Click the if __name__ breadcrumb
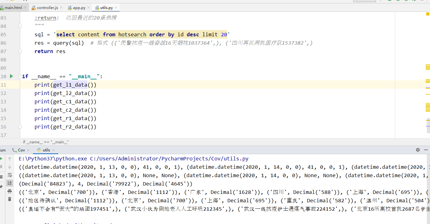Image resolution: width=430 pixels, height=224 pixels. pyautogui.click(x=45, y=142)
